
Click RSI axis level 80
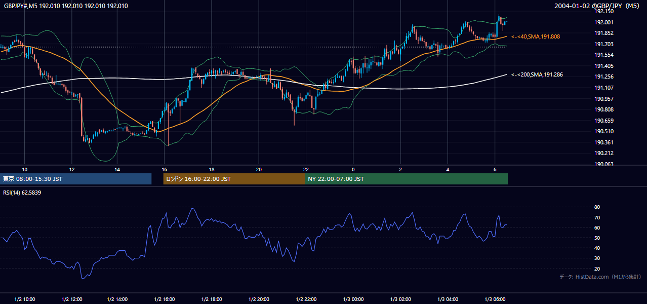click(x=597, y=207)
